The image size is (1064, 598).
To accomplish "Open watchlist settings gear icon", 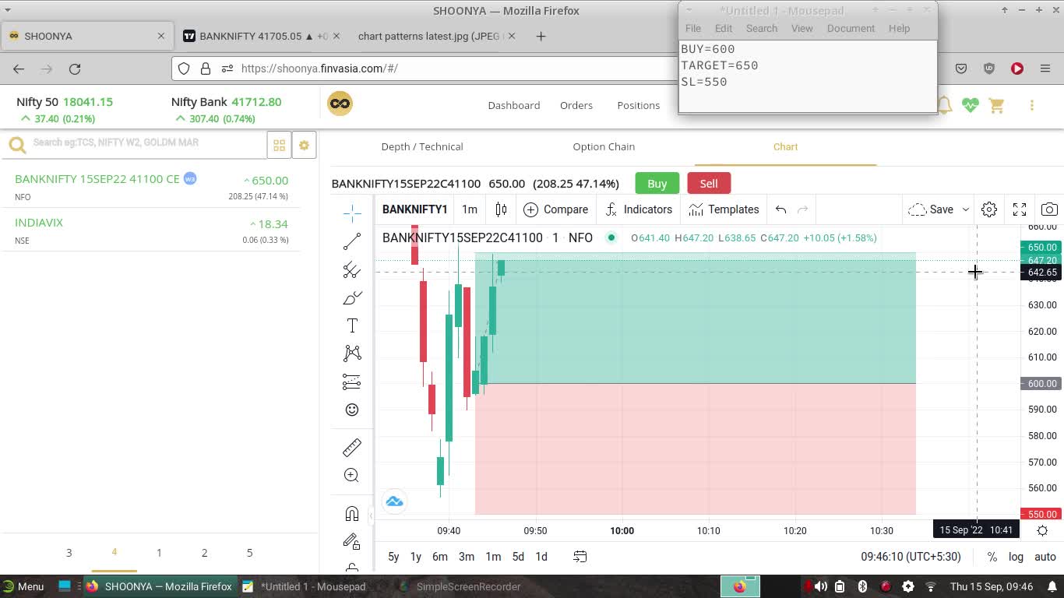I will (304, 146).
